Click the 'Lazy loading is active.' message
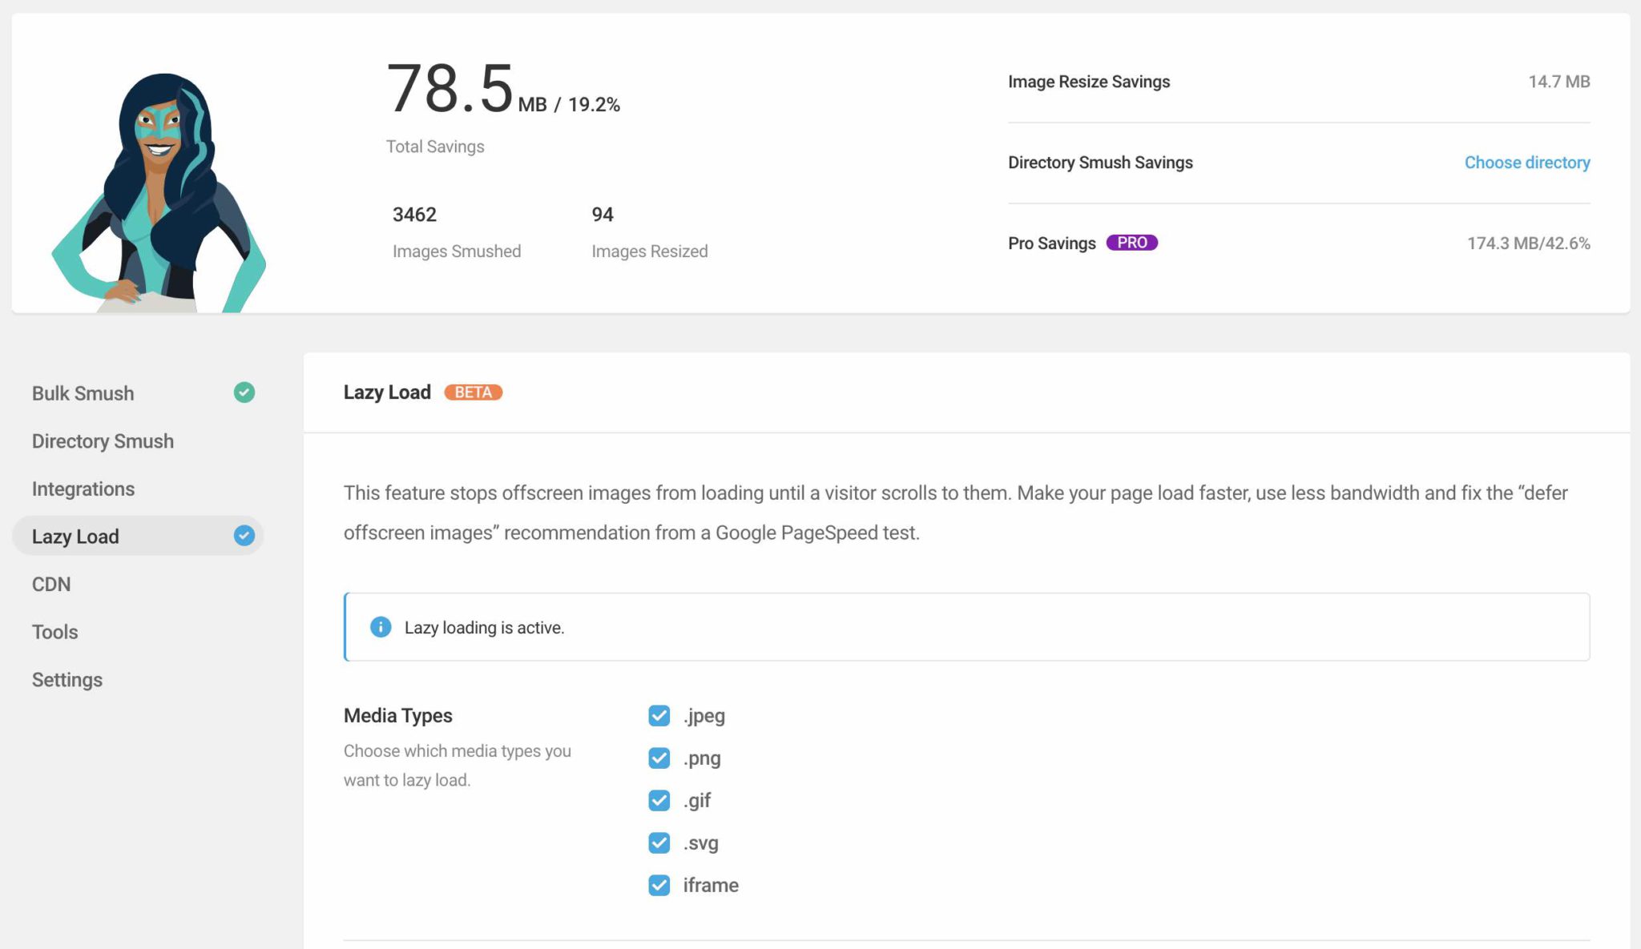 [484, 628]
